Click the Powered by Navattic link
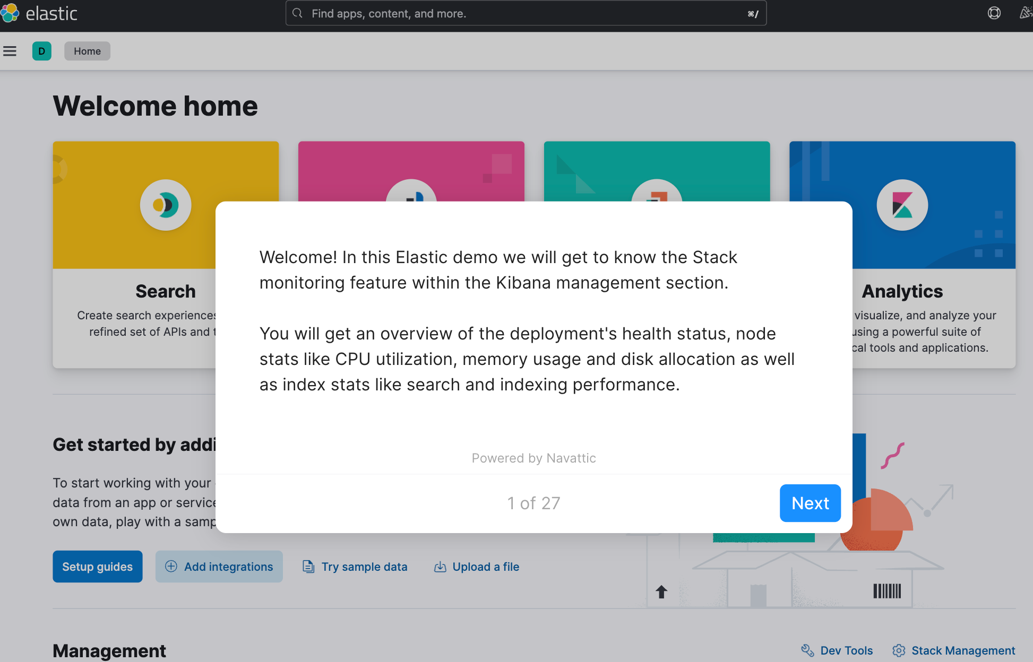 point(533,458)
